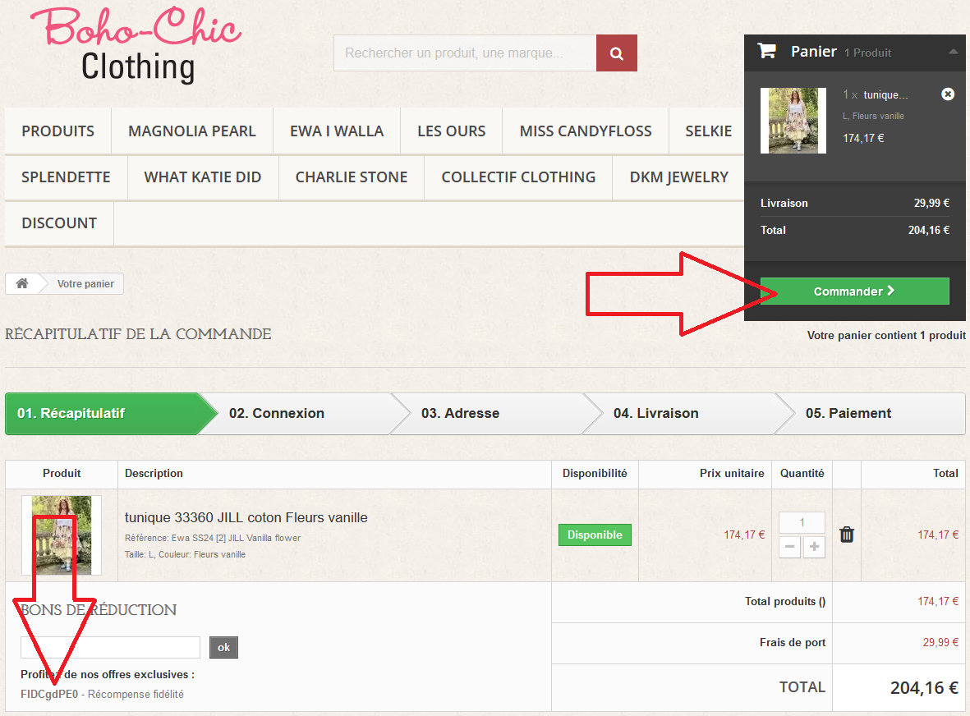
Task: Delete the tunique row with trash icon
Action: [847, 535]
